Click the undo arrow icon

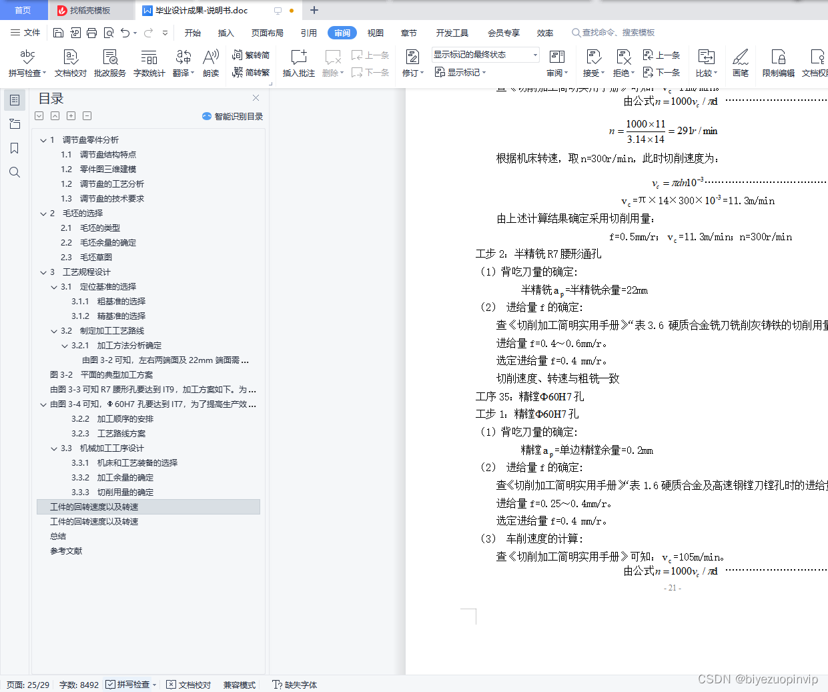[125, 33]
